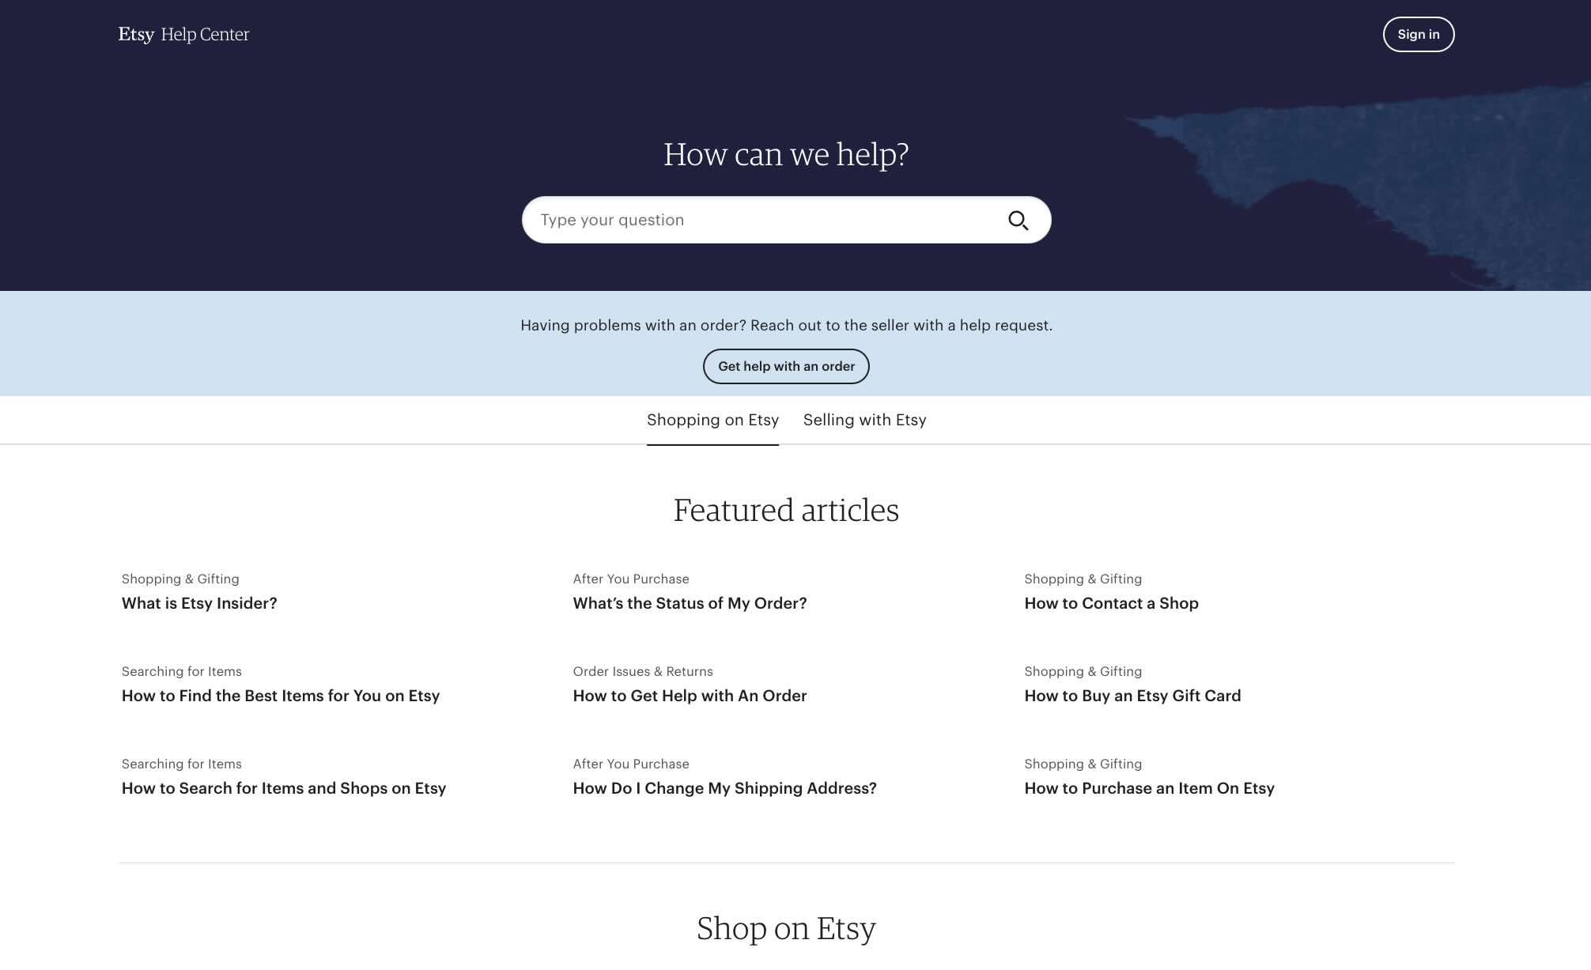This screenshot has width=1591, height=970.
Task: Open How to Buy an Etsy Gift Card
Action: [x=1132, y=696]
